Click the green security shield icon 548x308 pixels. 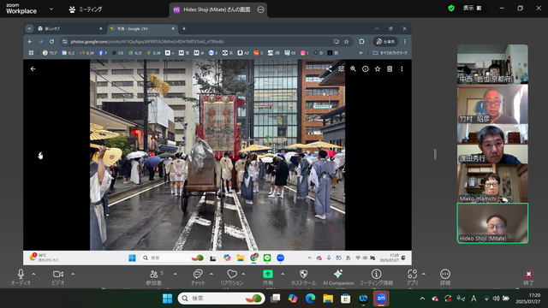(451, 8)
